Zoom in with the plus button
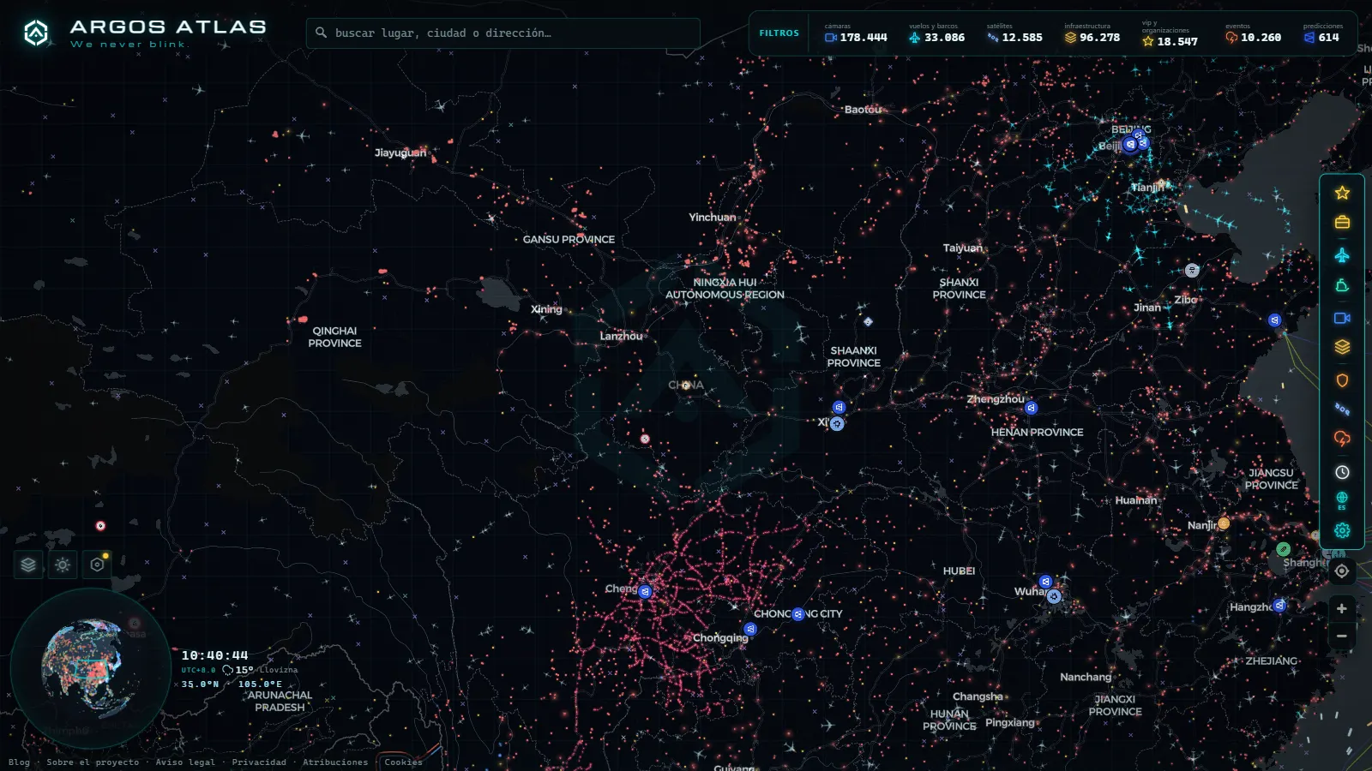 [x=1342, y=608]
